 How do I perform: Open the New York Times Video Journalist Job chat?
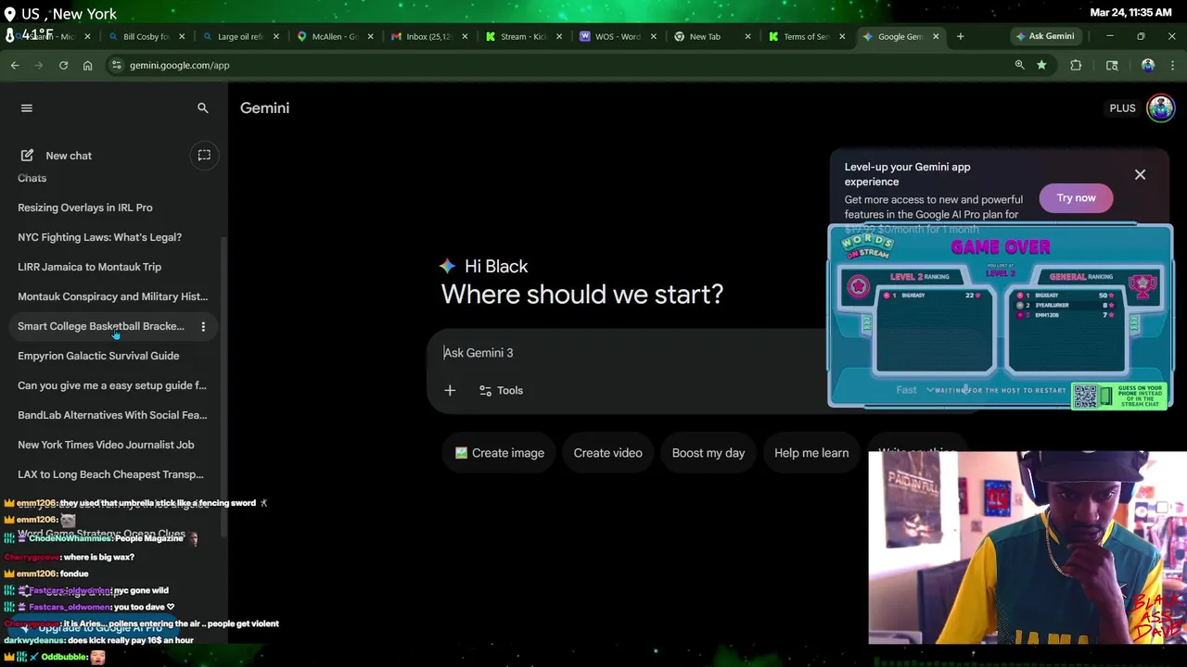[106, 445]
